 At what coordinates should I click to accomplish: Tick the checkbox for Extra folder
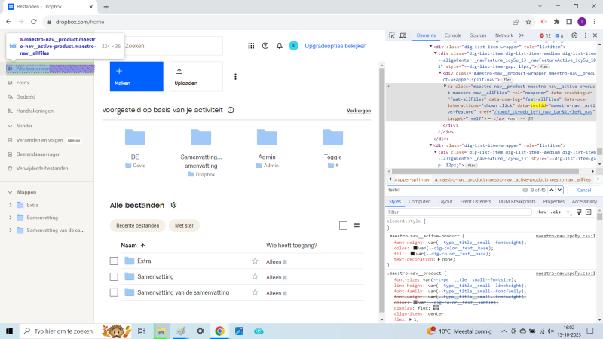click(114, 261)
